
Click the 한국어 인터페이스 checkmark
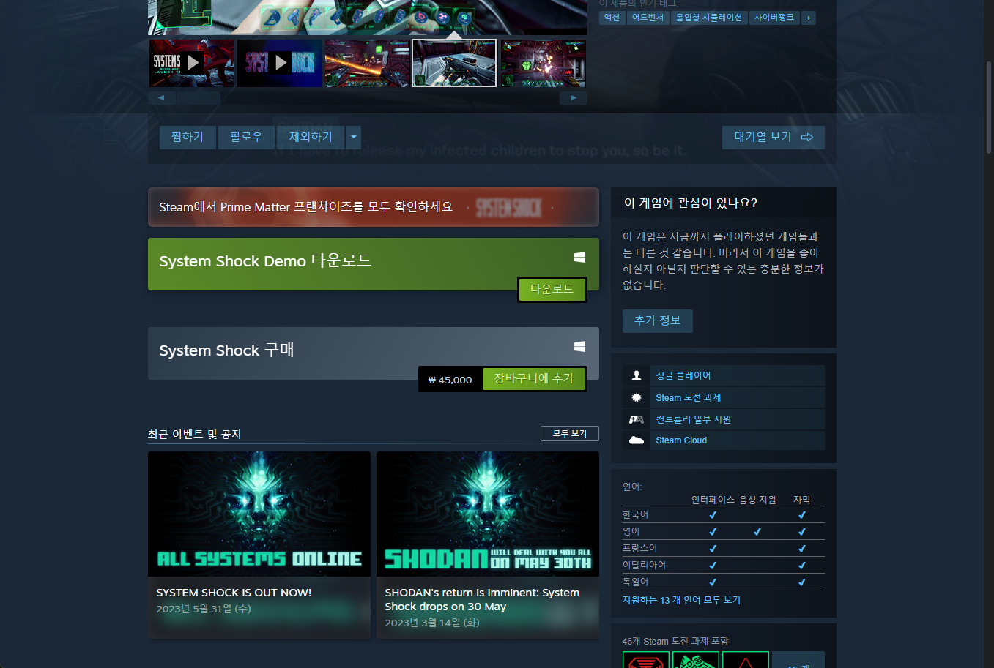coord(713,515)
